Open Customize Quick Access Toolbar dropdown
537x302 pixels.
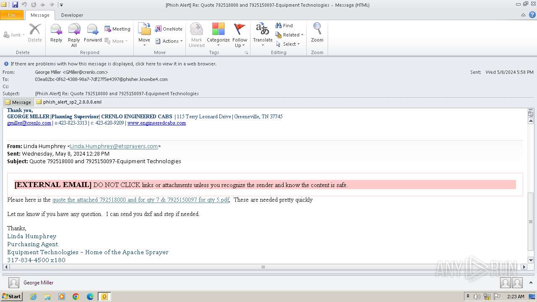pyautogui.click(x=61, y=5)
